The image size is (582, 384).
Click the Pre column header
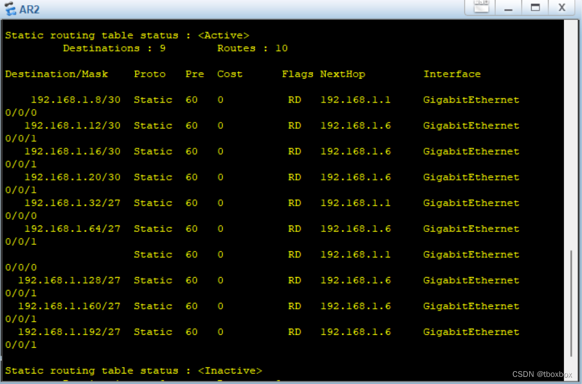point(195,74)
